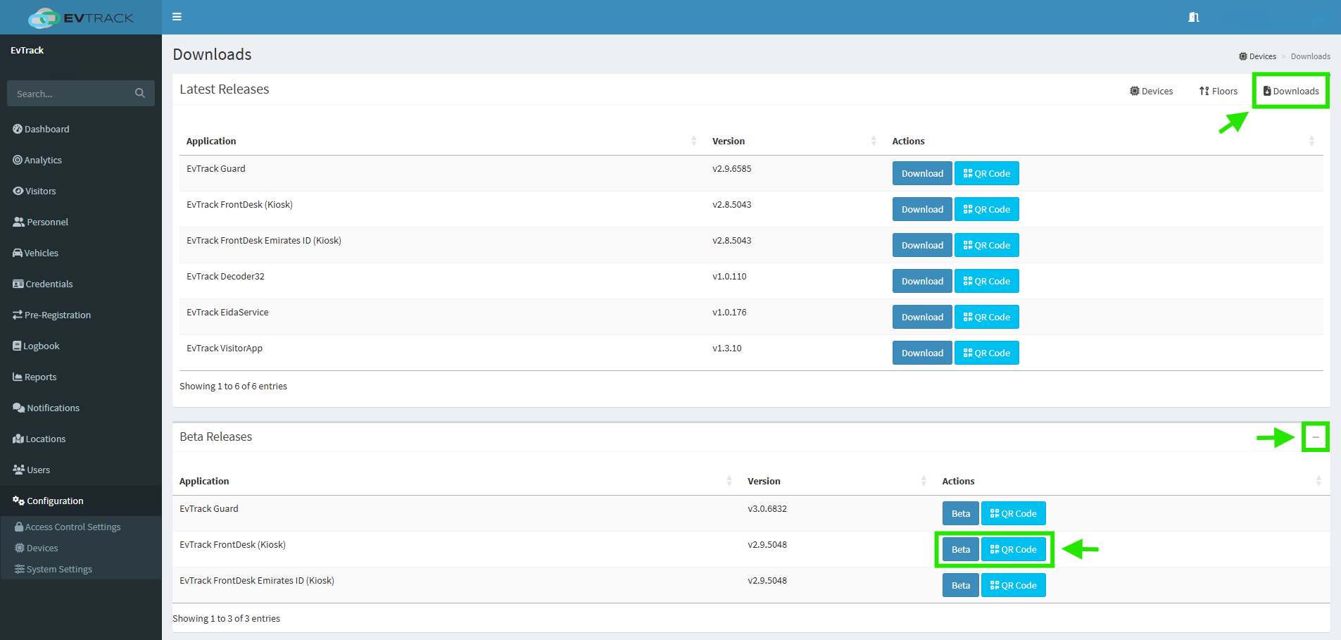Show QR Code for EvTrack VisitorApp
Screen dimensions: 1341x640
(987, 353)
